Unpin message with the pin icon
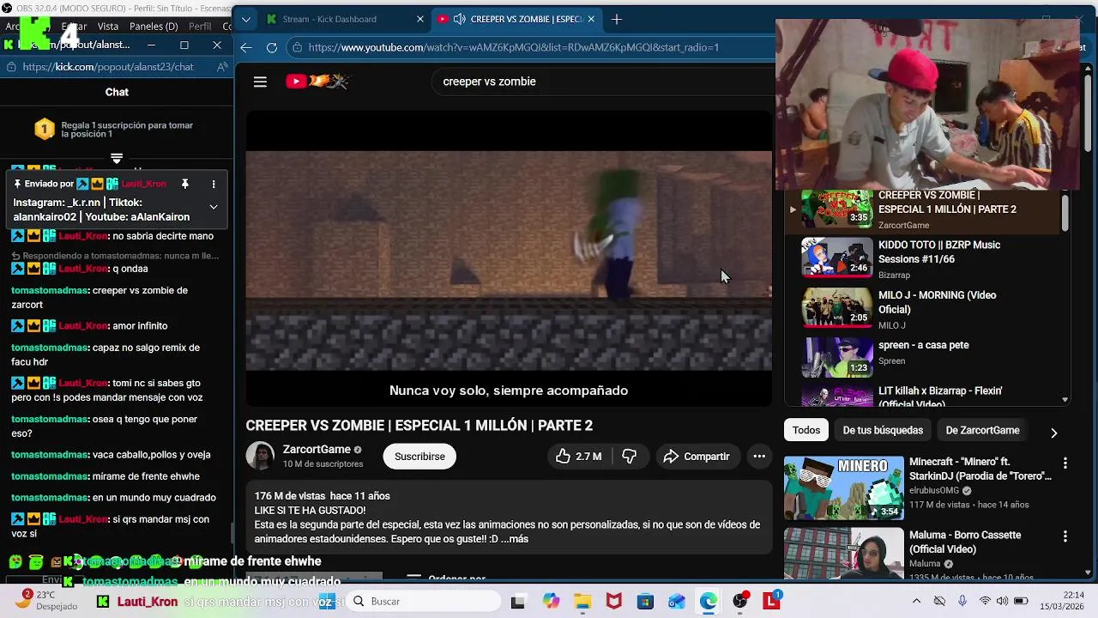1098x618 pixels. [184, 184]
